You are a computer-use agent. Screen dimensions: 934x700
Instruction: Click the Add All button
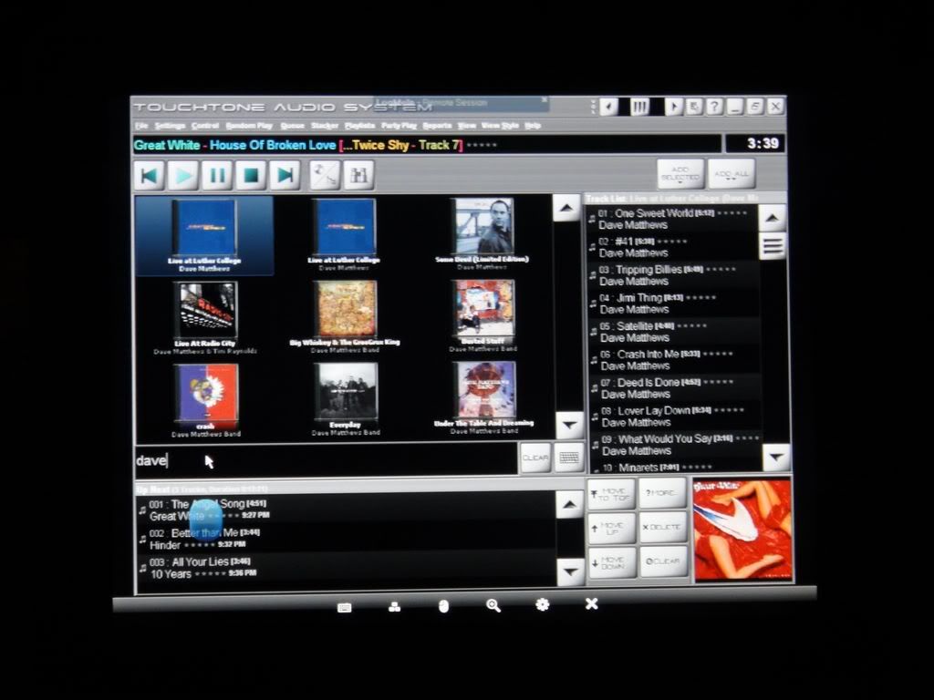[731, 174]
